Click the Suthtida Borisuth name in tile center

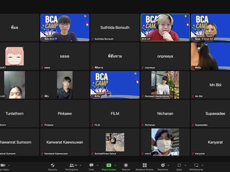pos(115,28)
